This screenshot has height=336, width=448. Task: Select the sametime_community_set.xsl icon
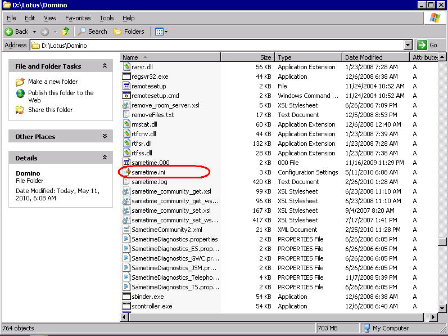(x=126, y=210)
